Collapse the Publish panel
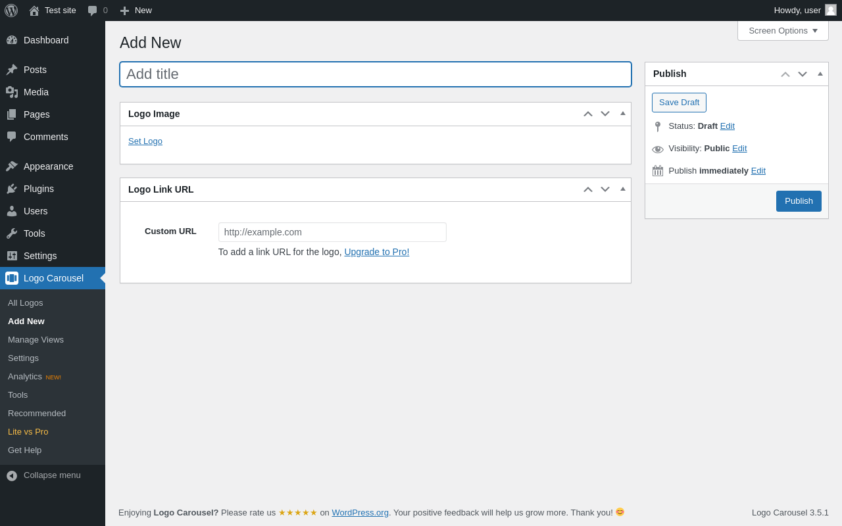Screen dimensions: 842x526 coord(820,74)
